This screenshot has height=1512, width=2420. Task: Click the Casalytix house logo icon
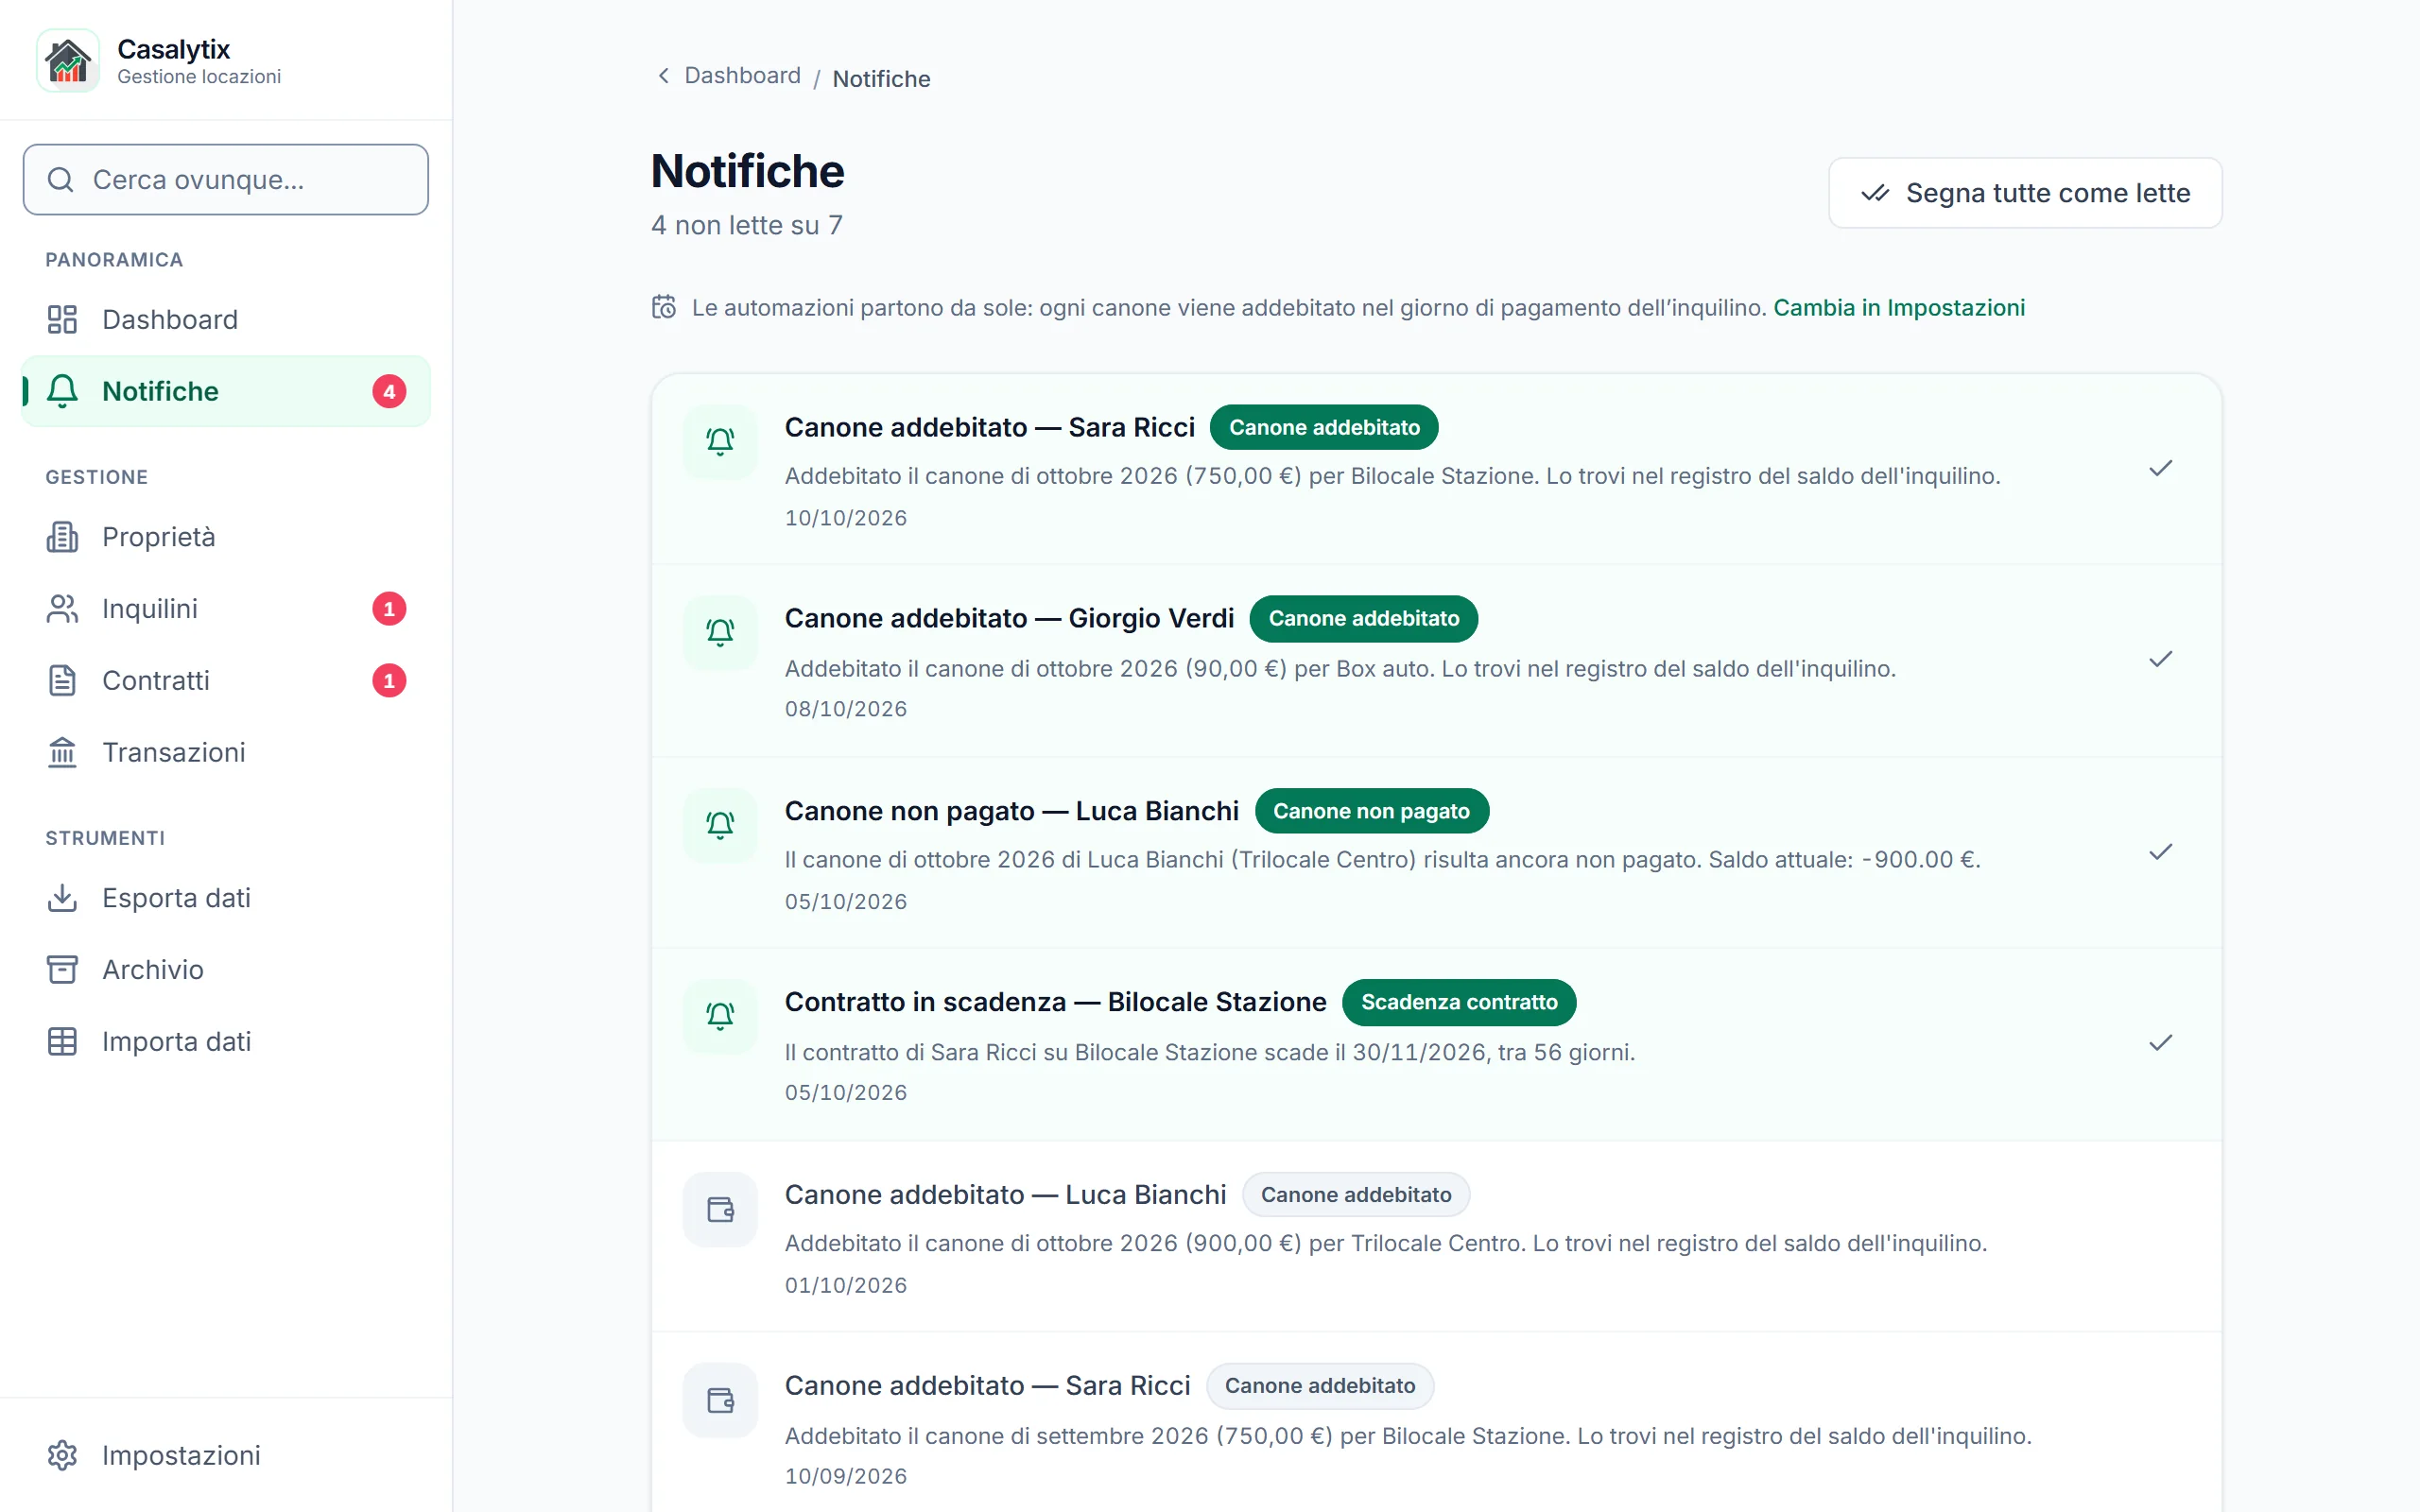pyautogui.click(x=68, y=61)
